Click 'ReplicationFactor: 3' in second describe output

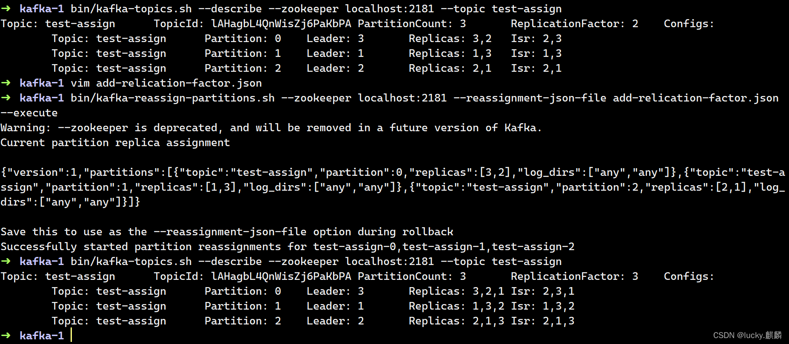tap(575, 276)
